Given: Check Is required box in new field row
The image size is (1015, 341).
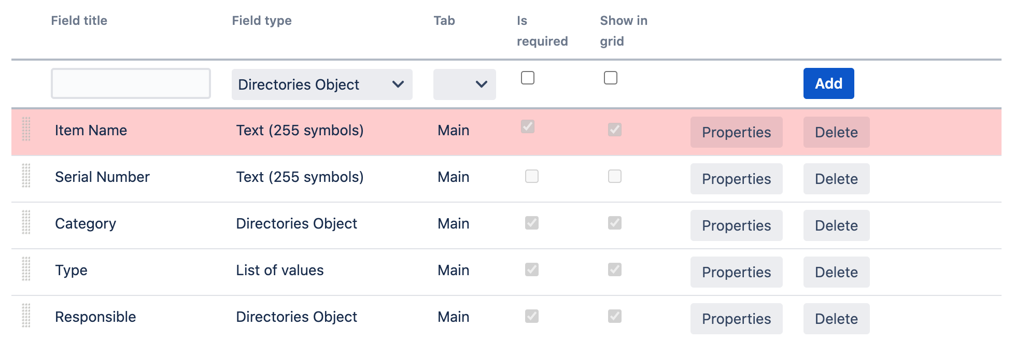Looking at the screenshot, I should point(528,78).
